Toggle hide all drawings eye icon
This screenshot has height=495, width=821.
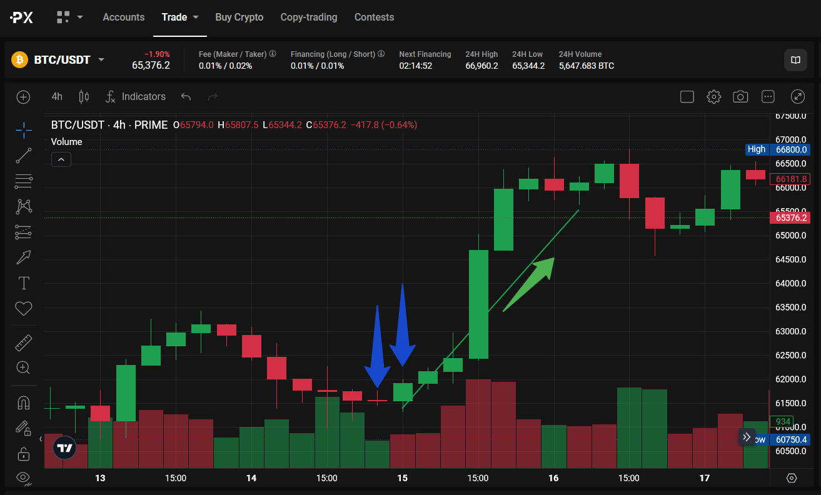click(x=24, y=477)
